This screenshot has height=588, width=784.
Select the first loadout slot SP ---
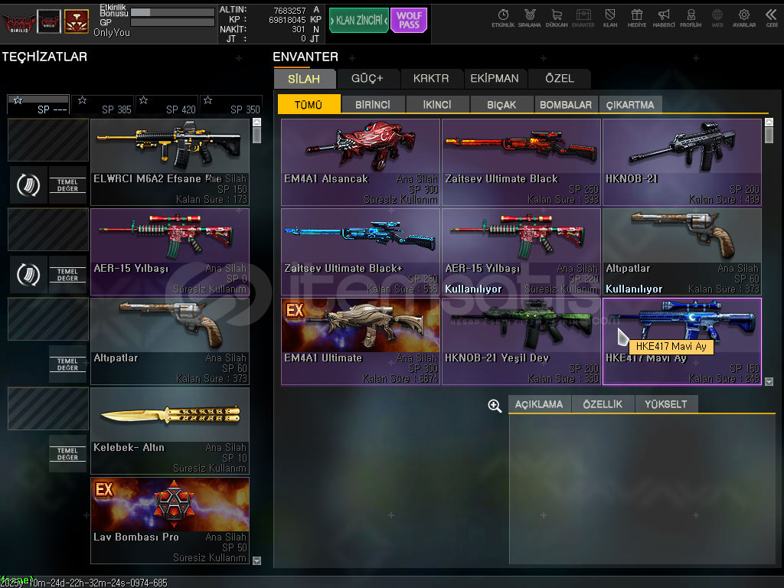point(38,105)
